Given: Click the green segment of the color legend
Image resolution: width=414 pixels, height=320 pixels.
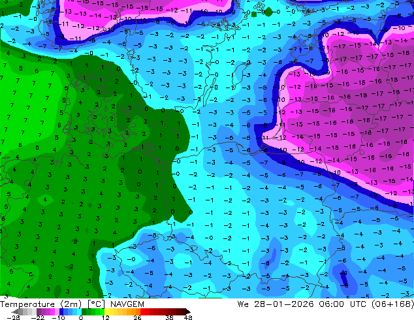Looking at the screenshot, I should point(93,312).
